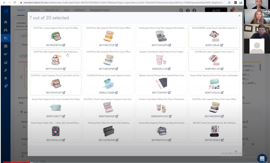Screen dimensions: 270x163
Task: Select the Homecube Pencil Case card
Action: click(161, 36)
